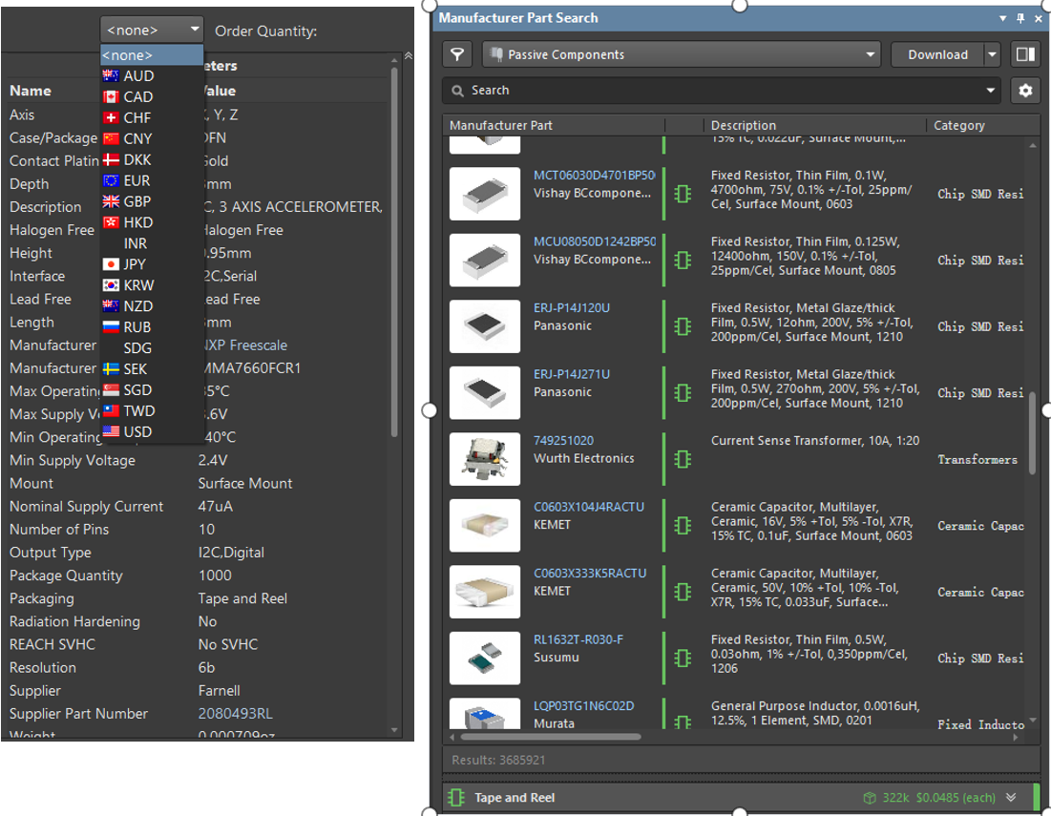This screenshot has width=1051, height=816.
Task: Click the filter funnel icon in Manufacturer Part Search
Action: point(458,54)
